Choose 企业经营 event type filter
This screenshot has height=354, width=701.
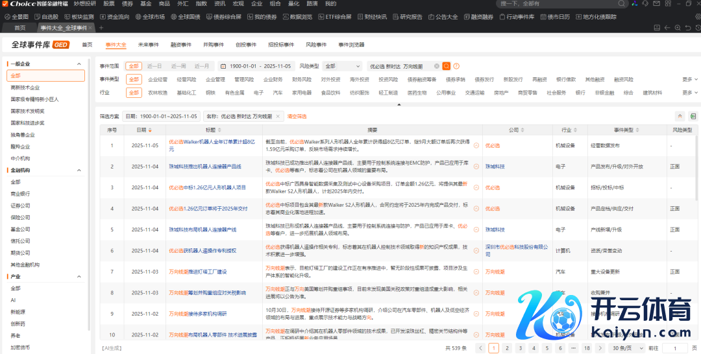[158, 79]
